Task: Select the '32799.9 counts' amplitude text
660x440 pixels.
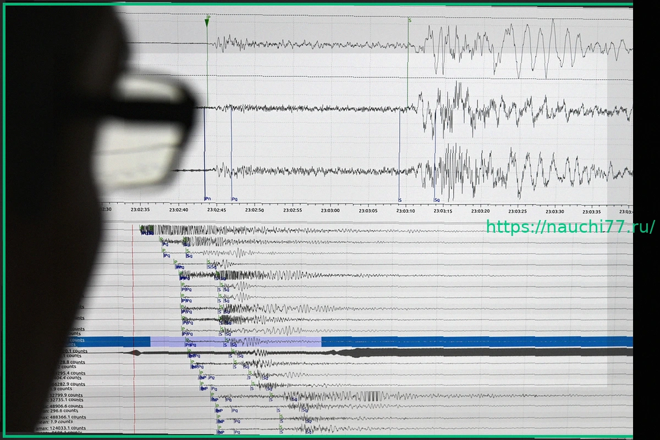Action: click(66, 395)
